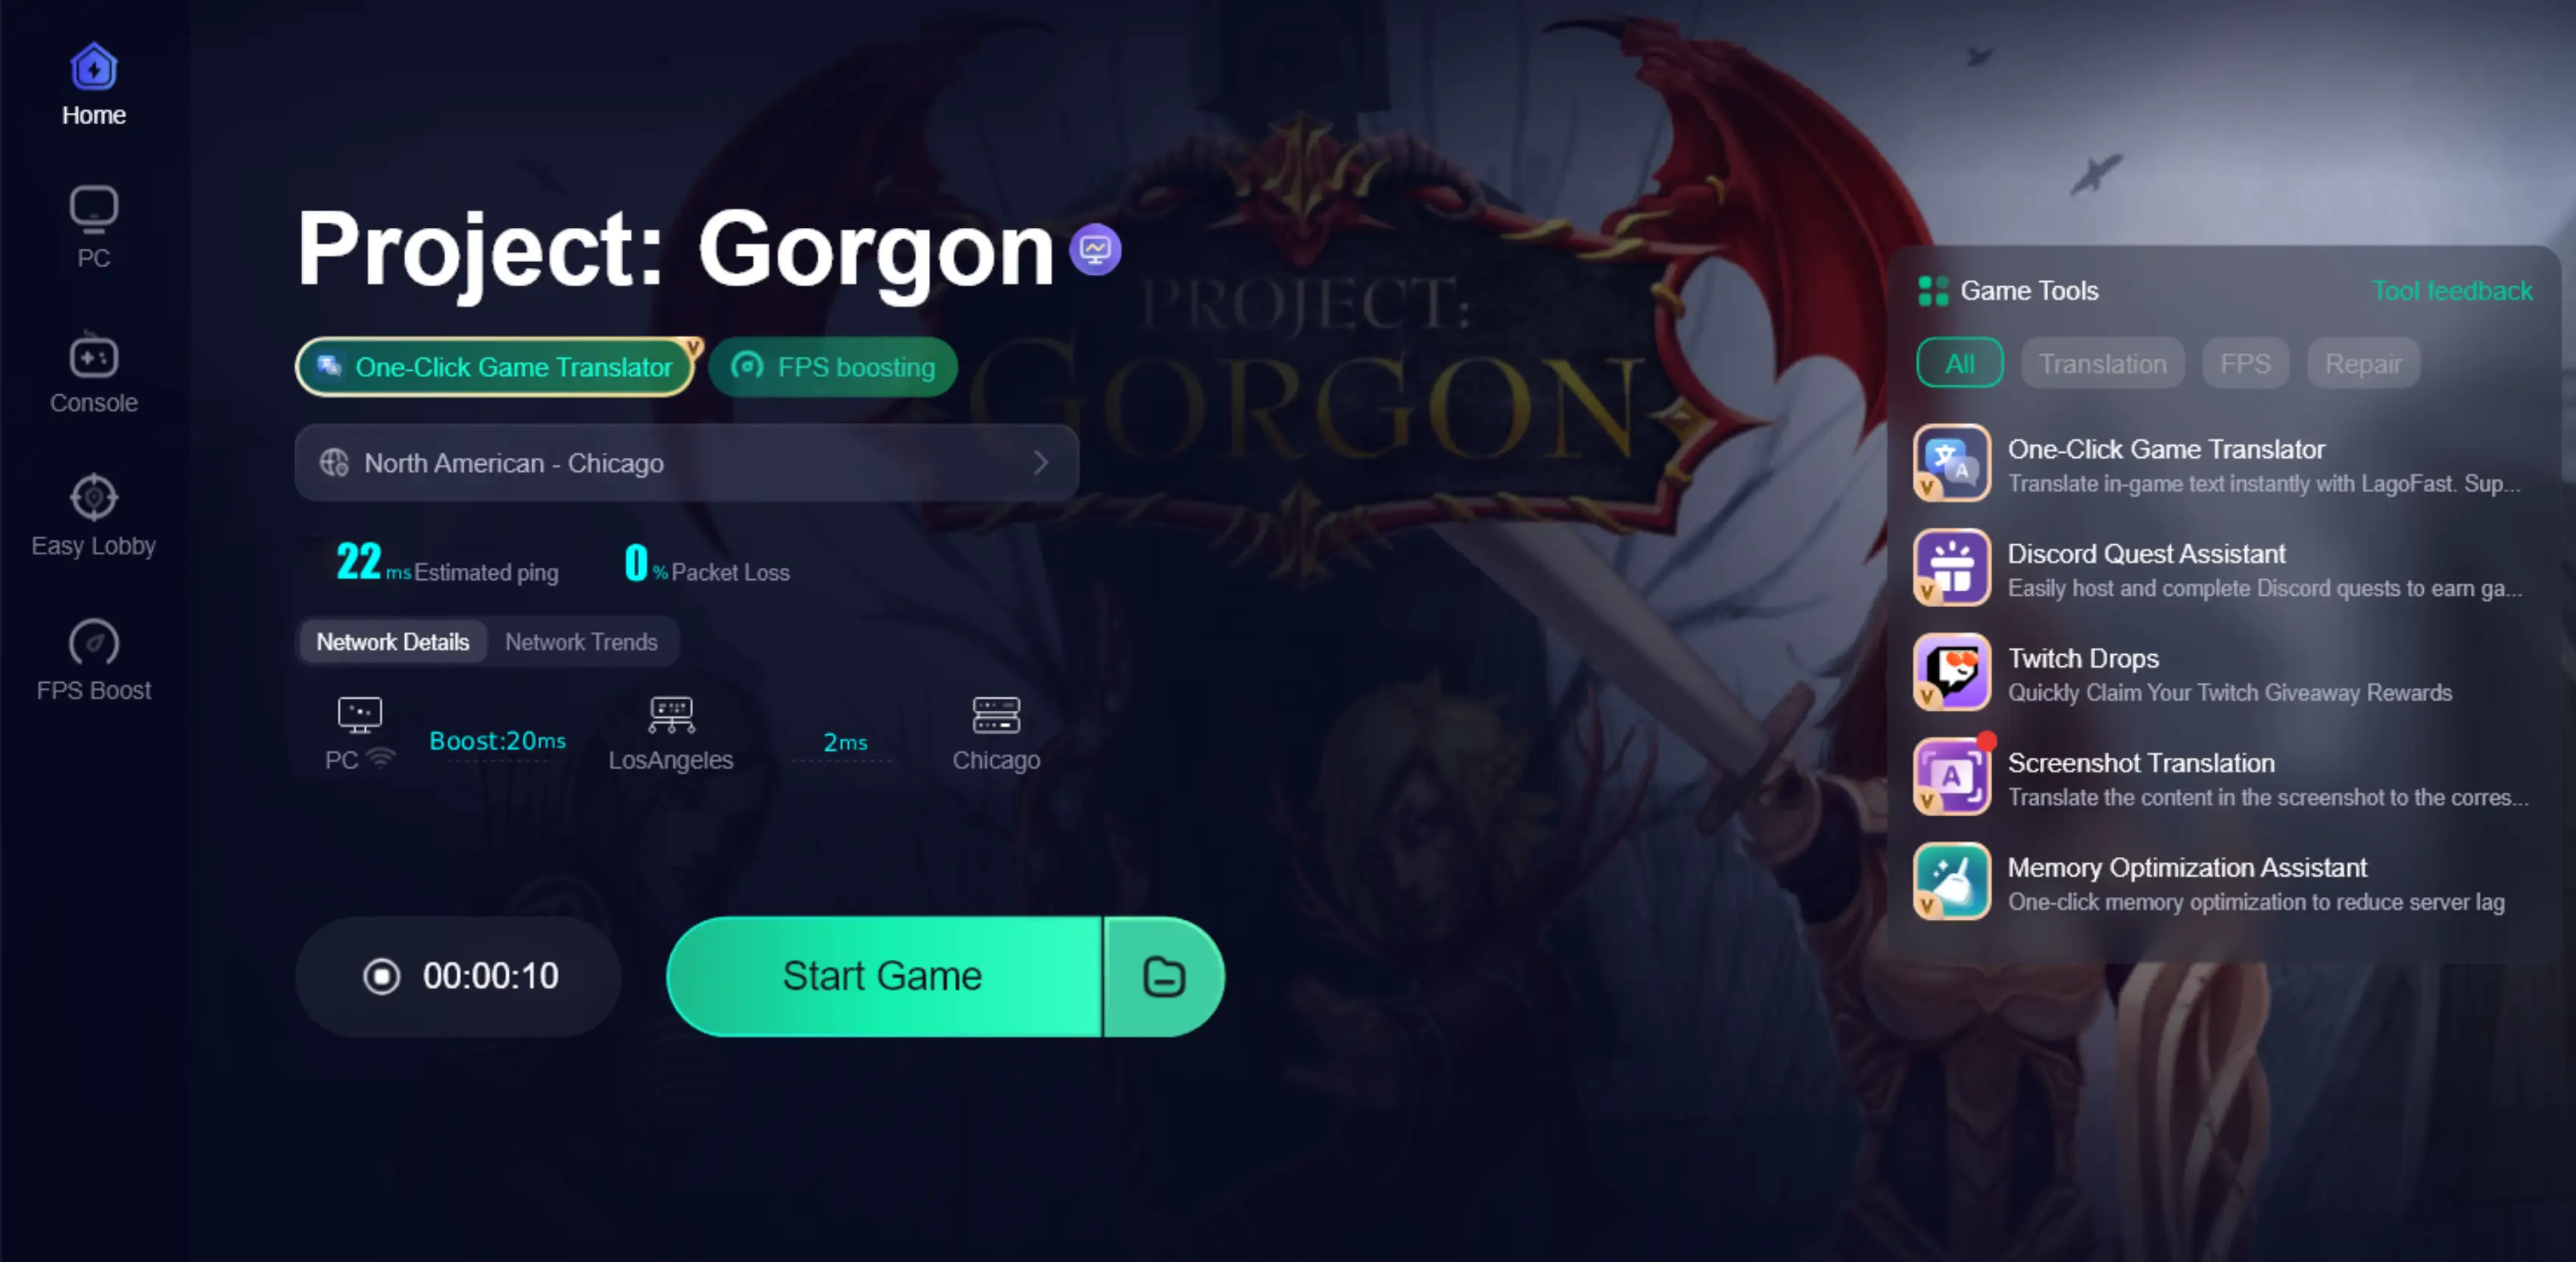The height and width of the screenshot is (1262, 2576).
Task: Open the Discord Quest Assistant tool icon
Action: click(1951, 567)
